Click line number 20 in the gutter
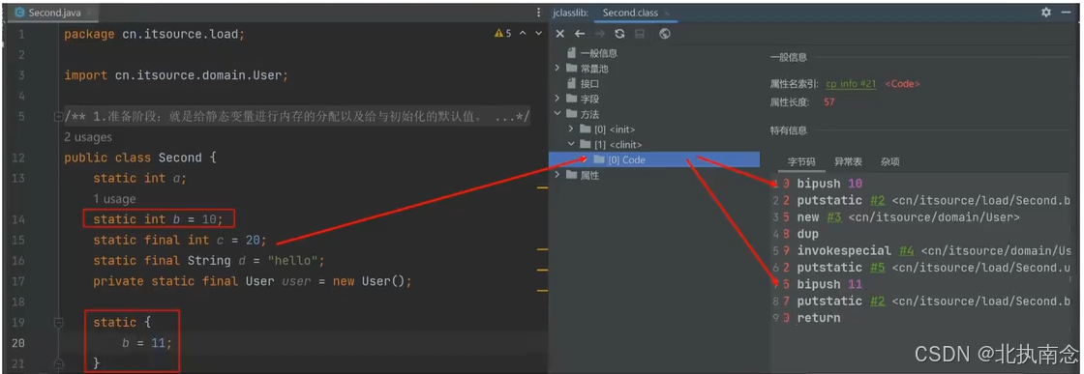Image resolution: width=1084 pixels, height=374 pixels. pos(18,342)
